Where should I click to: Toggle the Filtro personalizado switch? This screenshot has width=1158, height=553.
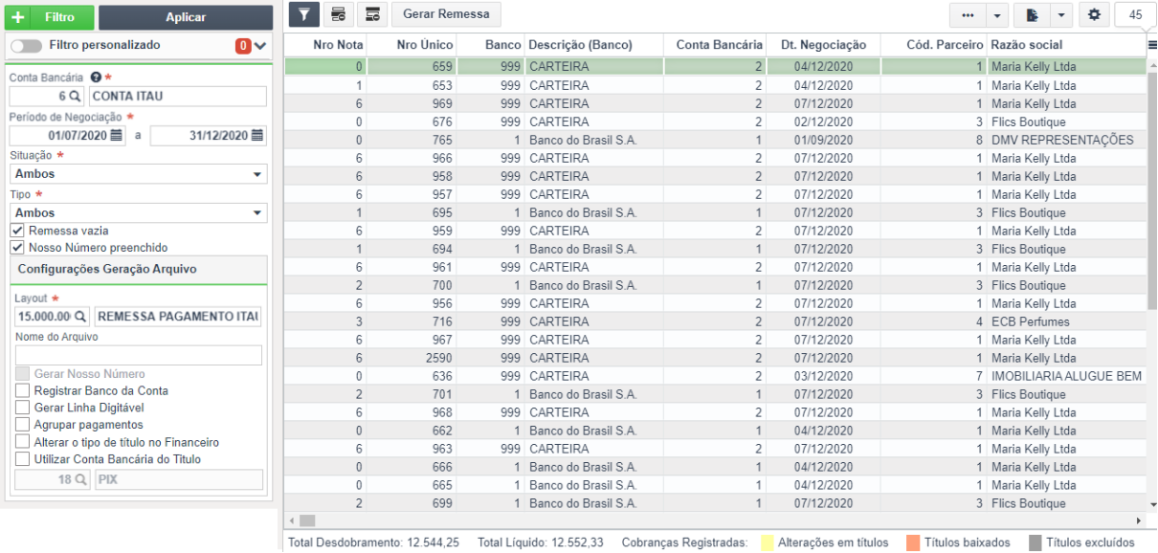tap(27, 46)
